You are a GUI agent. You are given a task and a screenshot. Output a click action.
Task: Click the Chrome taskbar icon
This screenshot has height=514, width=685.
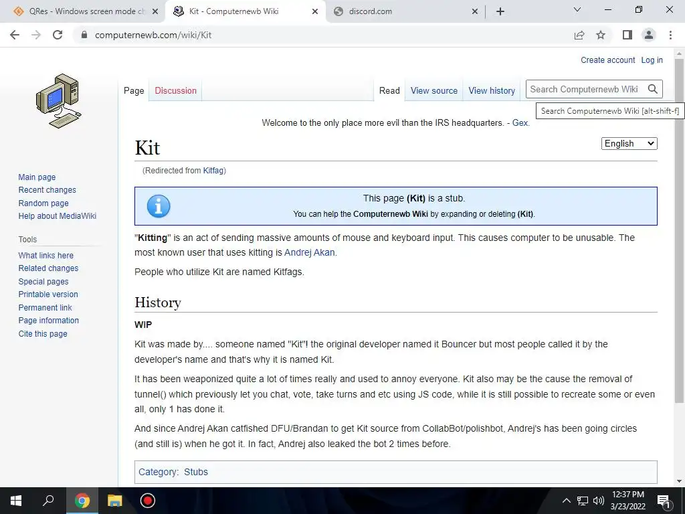tap(82, 501)
